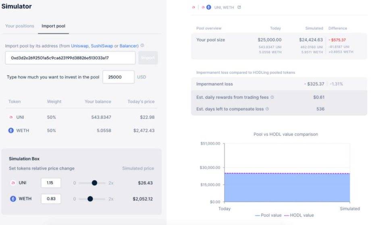387x225 pixels.
Task: Click the Ethereum icon in the pool header
Action: coord(208,7)
